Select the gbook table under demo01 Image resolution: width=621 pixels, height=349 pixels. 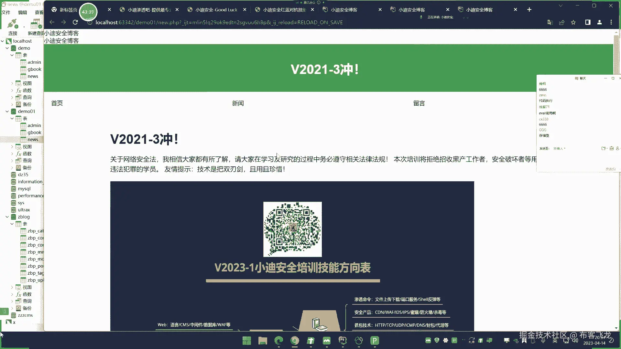coord(34,132)
